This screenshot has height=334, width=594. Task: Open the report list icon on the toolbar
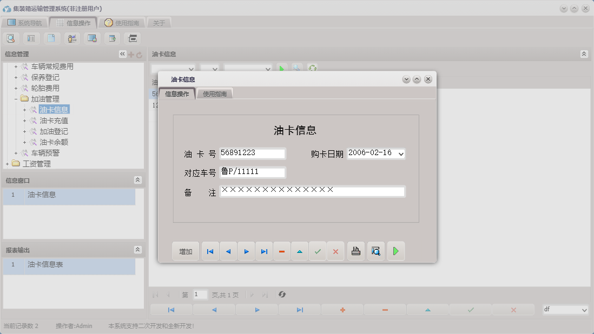point(31,38)
